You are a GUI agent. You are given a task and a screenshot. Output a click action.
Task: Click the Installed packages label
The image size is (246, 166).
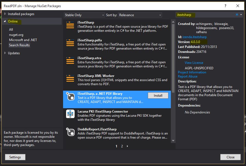(21, 14)
